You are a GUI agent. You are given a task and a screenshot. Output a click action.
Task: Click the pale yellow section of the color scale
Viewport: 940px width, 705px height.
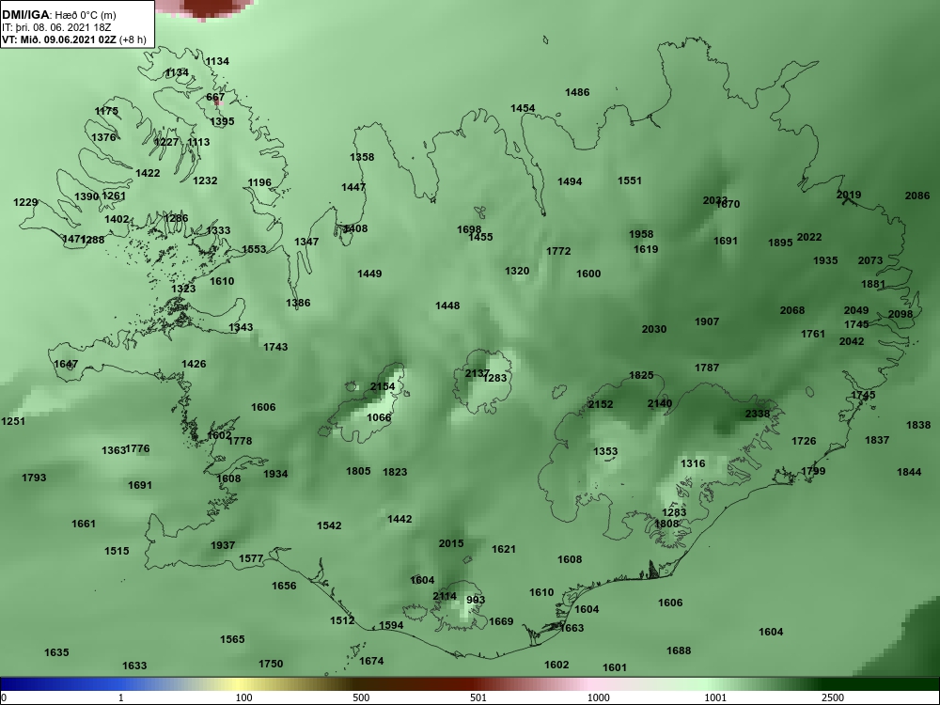237,684
